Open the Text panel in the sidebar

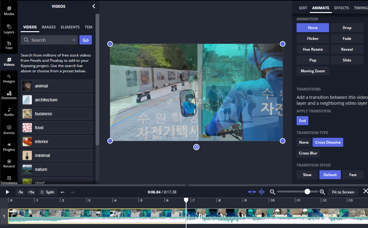click(9, 45)
